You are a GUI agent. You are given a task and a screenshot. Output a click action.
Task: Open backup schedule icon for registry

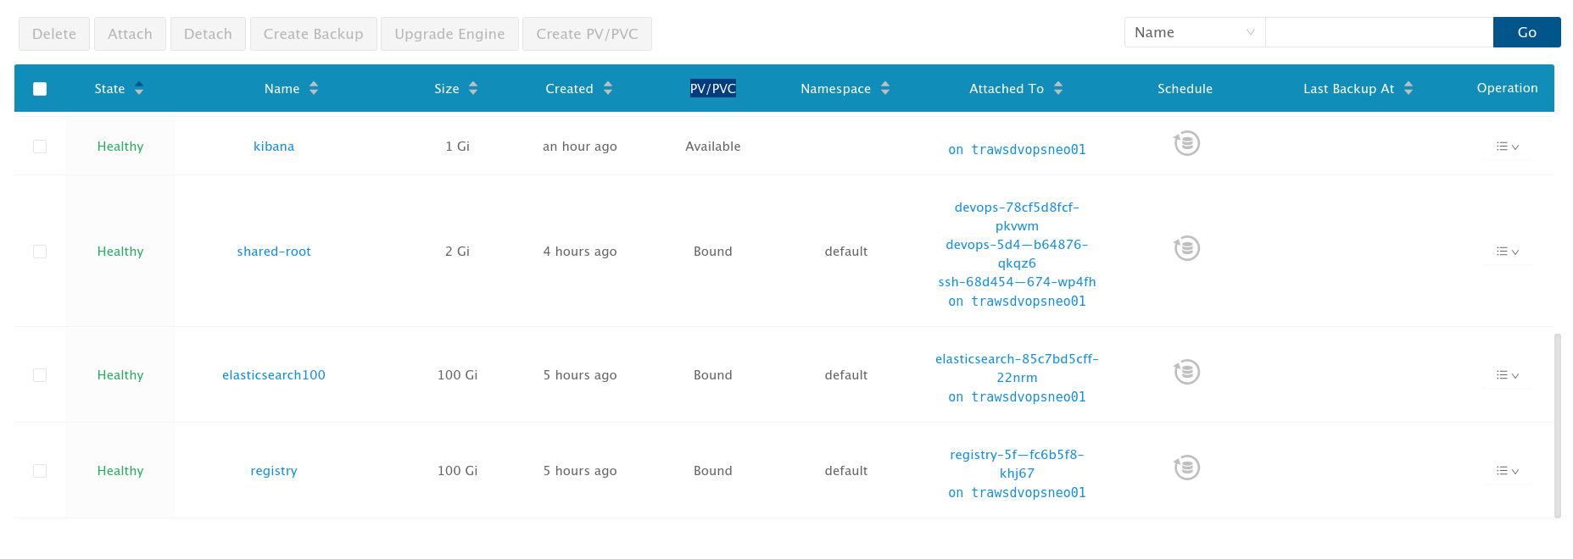(x=1186, y=468)
